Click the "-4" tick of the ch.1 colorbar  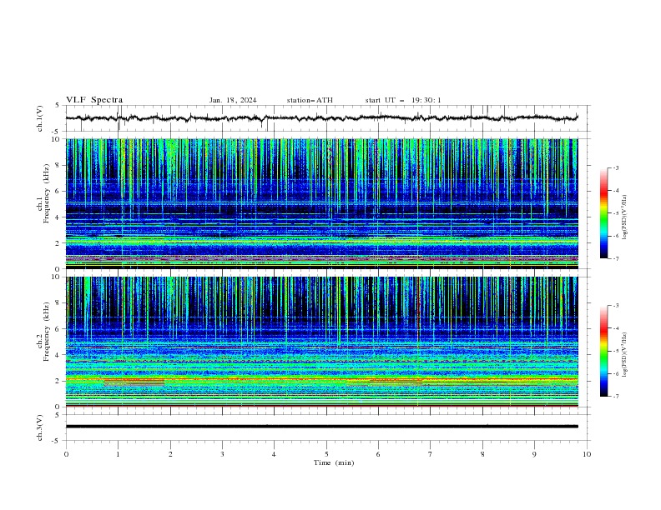point(615,191)
